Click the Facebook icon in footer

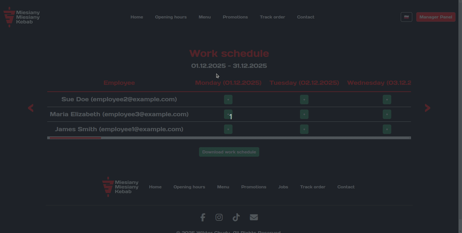click(203, 217)
